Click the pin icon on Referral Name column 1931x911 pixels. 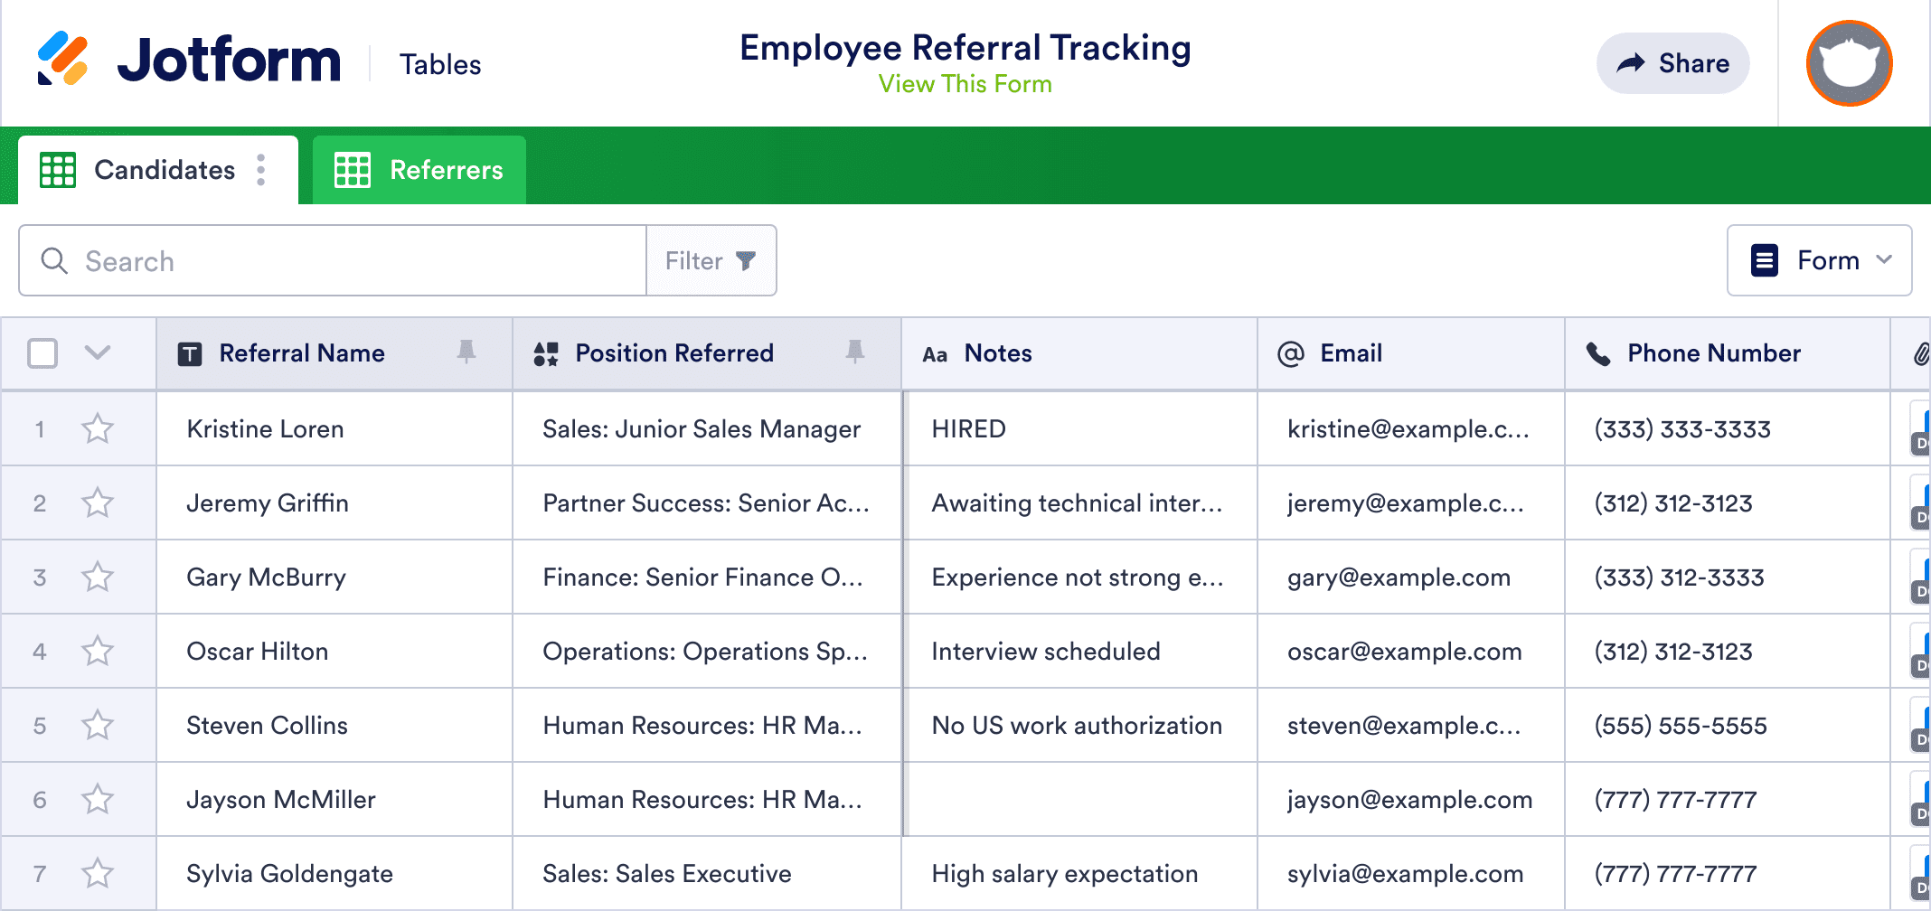(x=466, y=352)
